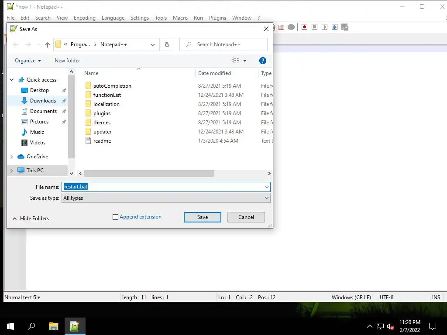Select Videos in navigation pane
This screenshot has width=447, height=335.
pyautogui.click(x=38, y=143)
